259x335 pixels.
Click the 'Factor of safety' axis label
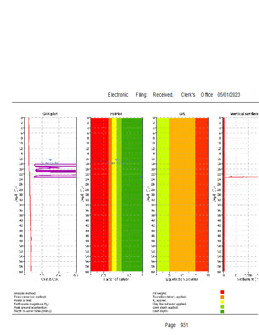pyautogui.click(x=116, y=279)
